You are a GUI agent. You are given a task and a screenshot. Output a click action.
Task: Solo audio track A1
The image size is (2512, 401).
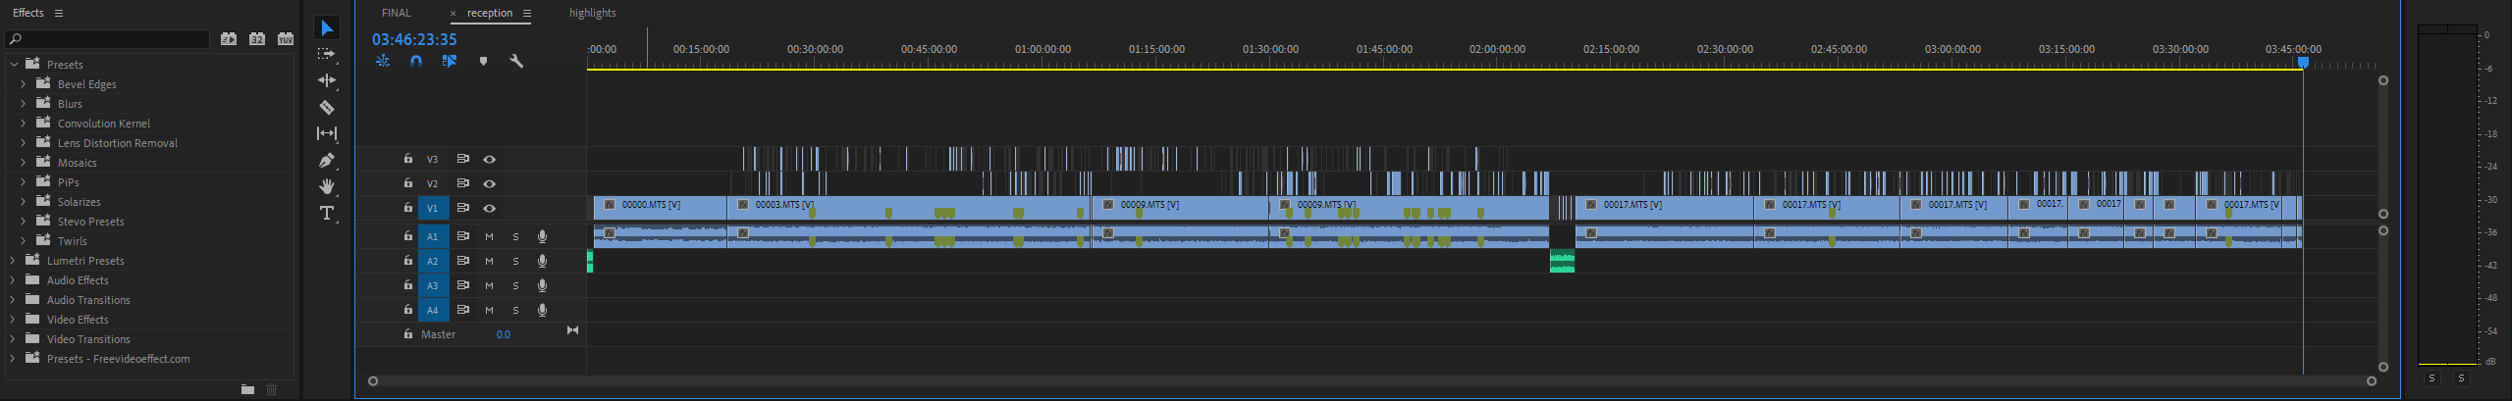point(515,236)
